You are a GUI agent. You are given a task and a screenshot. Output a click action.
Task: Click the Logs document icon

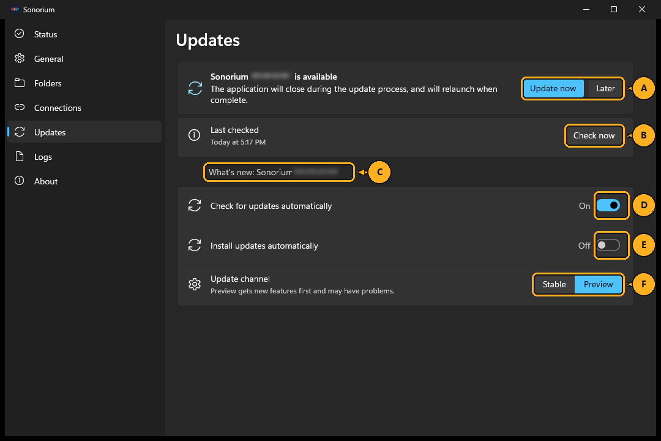tap(20, 156)
